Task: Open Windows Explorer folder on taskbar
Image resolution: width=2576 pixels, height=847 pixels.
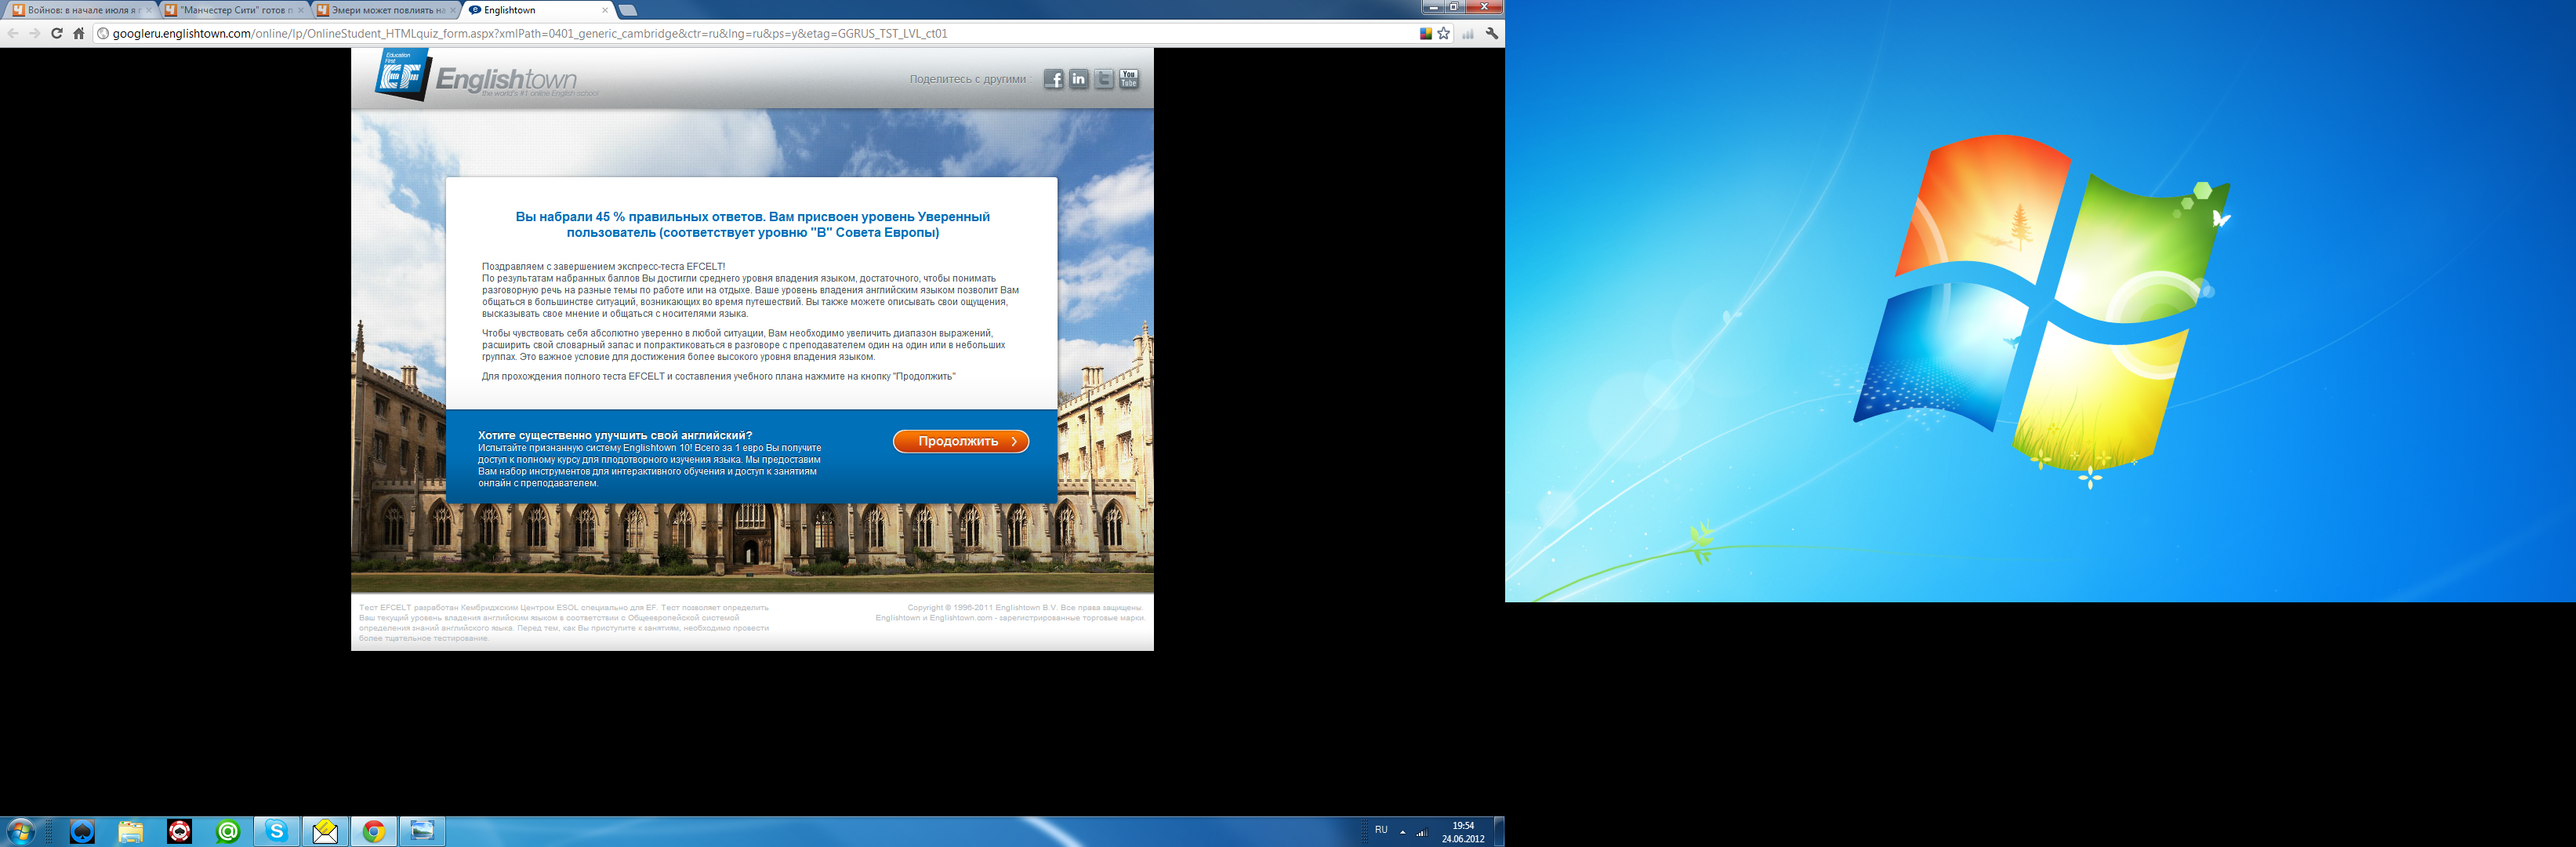Action: click(131, 831)
